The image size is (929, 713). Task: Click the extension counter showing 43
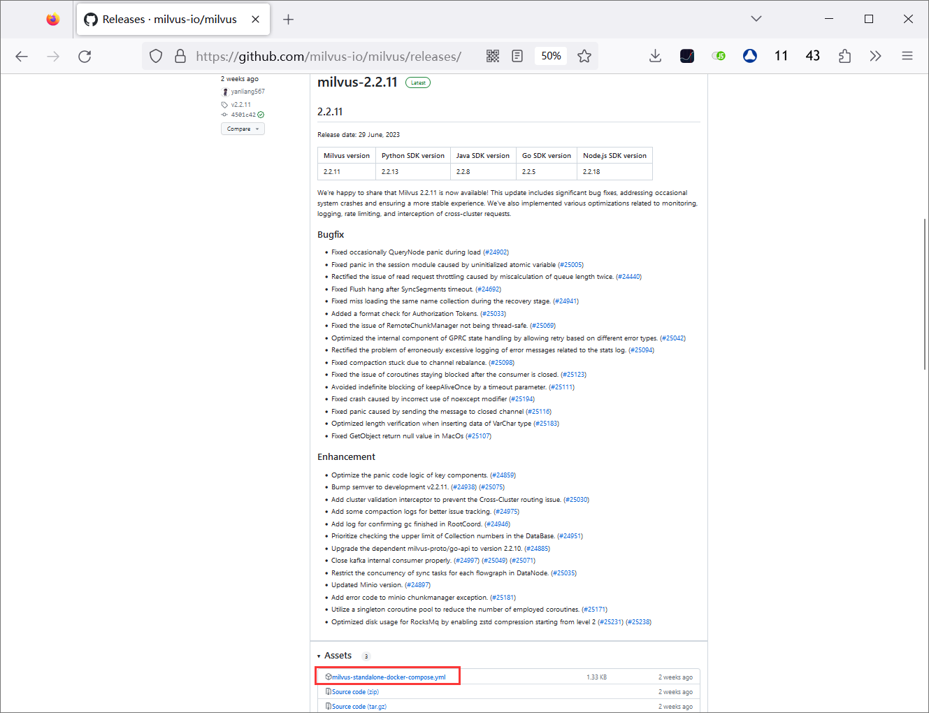[813, 57]
